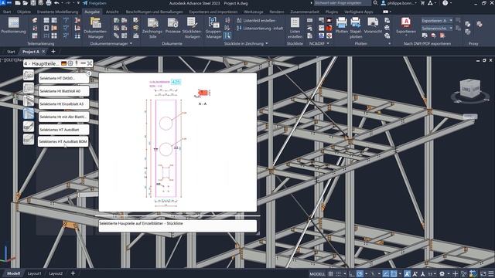Toggle annotation visibility in status bar
The height and width of the screenshot is (278, 495).
tap(408, 274)
